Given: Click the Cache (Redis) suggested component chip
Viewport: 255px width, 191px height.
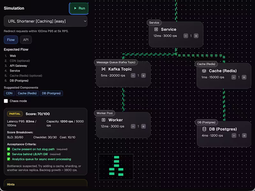Looking at the screenshot, I should coord(27,93).
